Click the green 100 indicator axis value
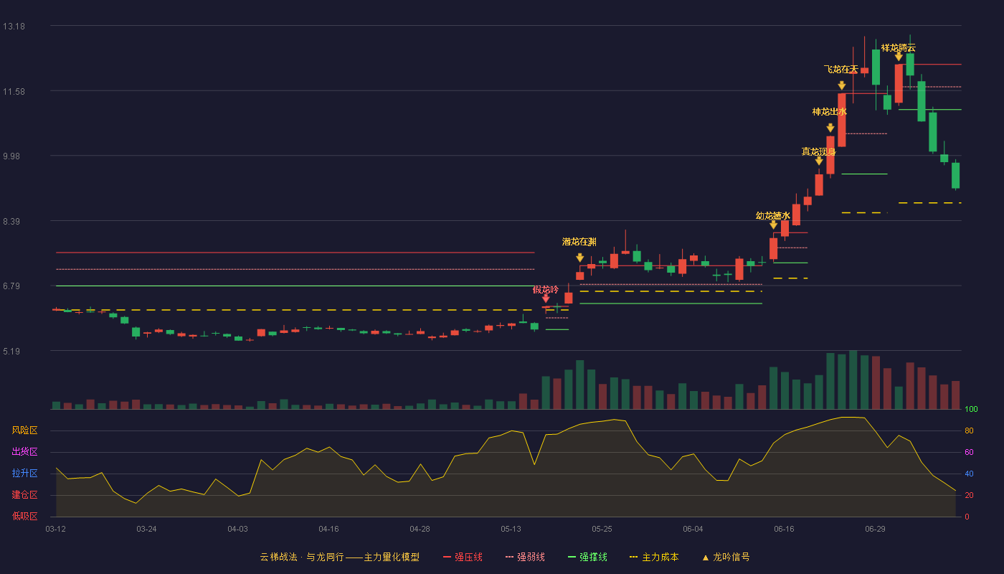Viewport: 1004px width, 574px height. (971, 409)
